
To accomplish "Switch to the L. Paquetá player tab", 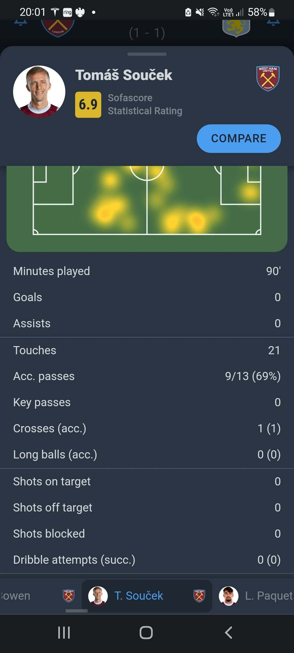I will 256,596.
